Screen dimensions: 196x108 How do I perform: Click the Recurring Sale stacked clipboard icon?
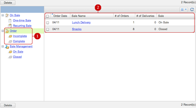tap(10, 25)
